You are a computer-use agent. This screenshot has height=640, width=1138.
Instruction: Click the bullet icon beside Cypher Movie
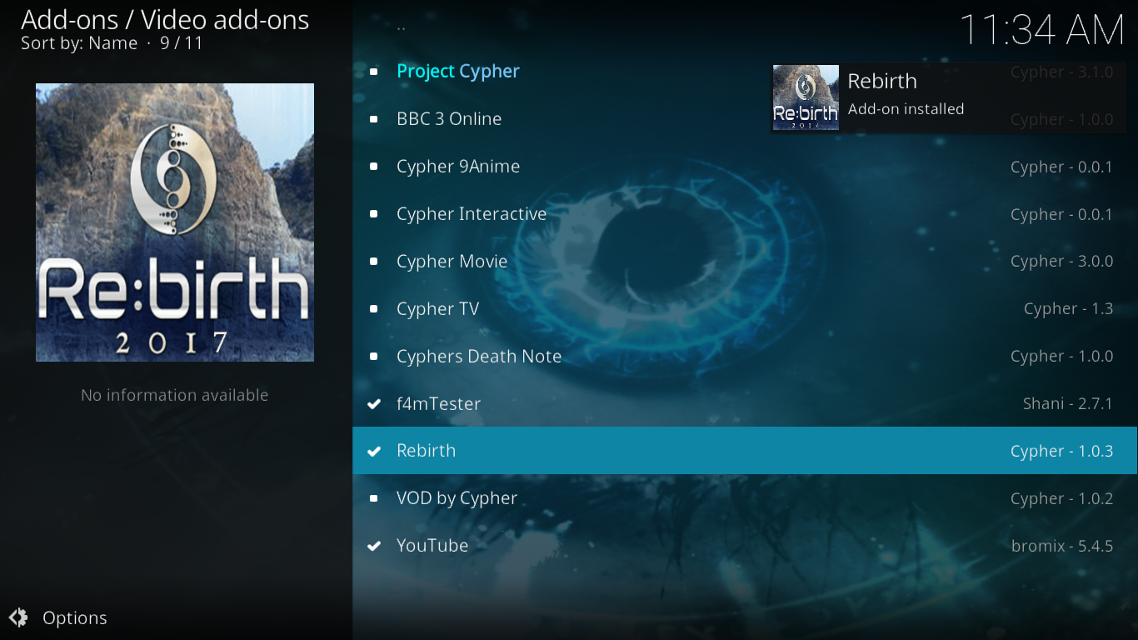click(x=374, y=262)
